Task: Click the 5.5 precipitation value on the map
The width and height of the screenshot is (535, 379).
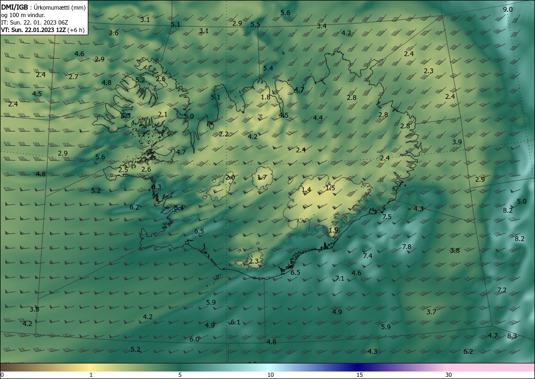Action: (x=255, y=24)
